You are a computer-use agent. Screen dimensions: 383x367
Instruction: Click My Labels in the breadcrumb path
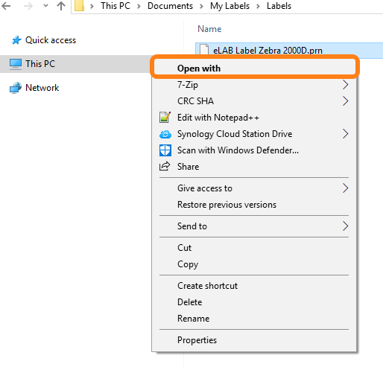pos(230,6)
